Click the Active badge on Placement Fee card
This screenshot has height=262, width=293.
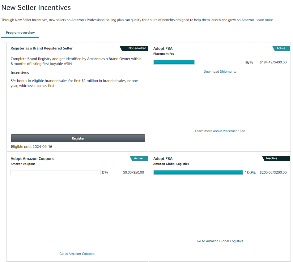tap(281, 48)
